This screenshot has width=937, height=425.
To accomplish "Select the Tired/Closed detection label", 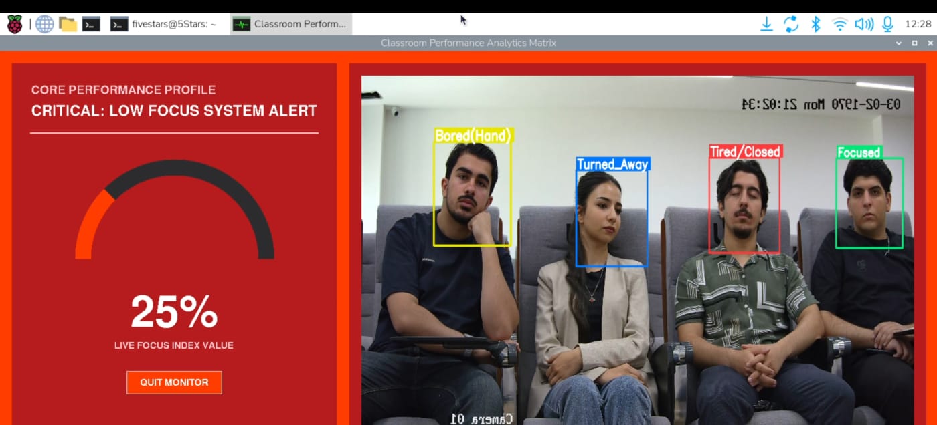I will pyautogui.click(x=746, y=152).
